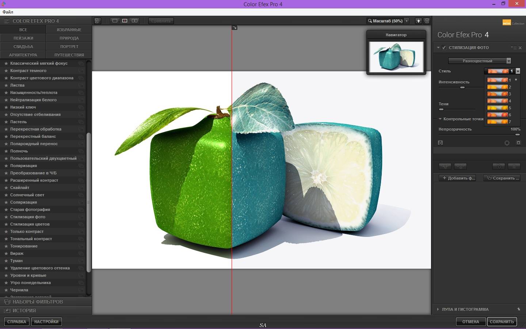Screen dimensions: 526x329
Task: Click the camera snapshot icon button
Action: (x=499, y=166)
